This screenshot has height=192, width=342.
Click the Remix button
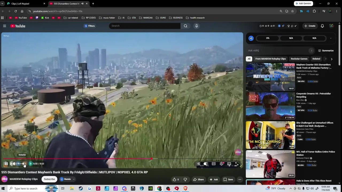click(x=65, y=179)
